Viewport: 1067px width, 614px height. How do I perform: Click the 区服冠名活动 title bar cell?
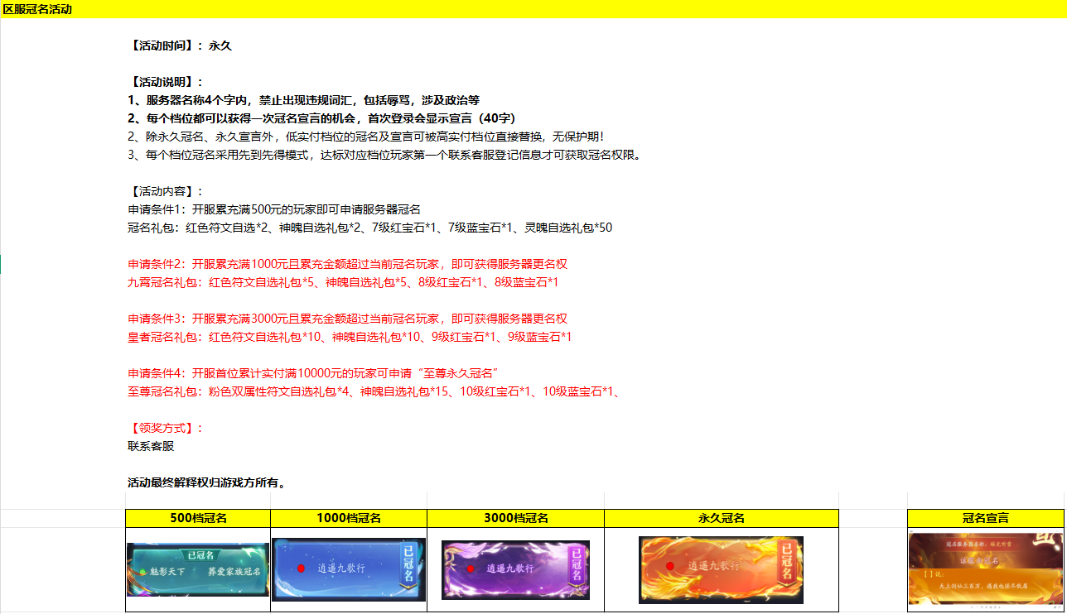click(37, 9)
